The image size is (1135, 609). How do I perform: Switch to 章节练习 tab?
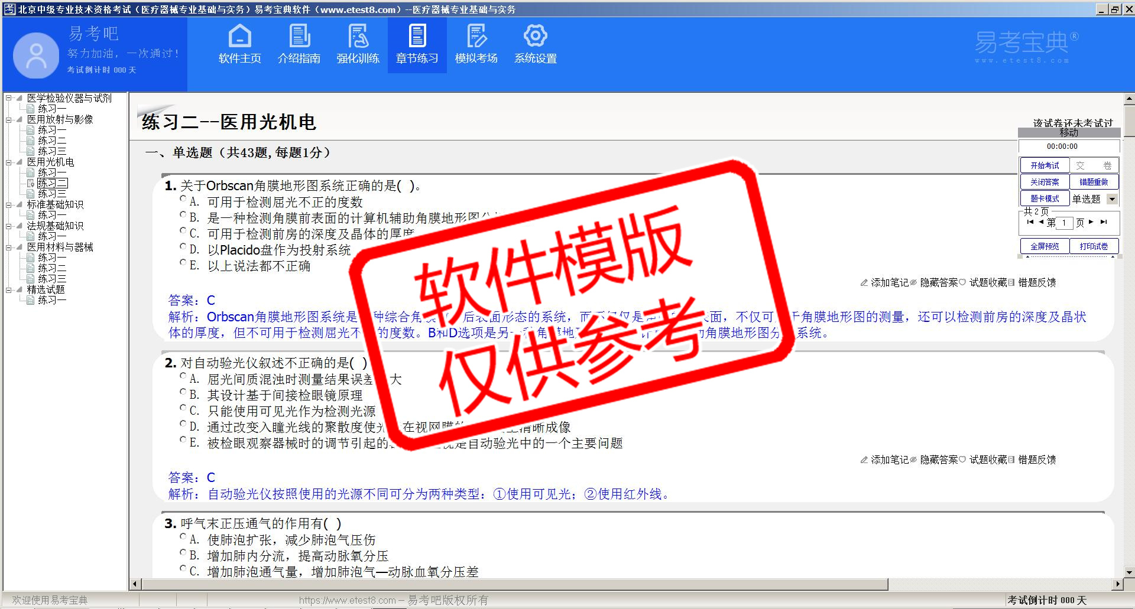tap(417, 45)
